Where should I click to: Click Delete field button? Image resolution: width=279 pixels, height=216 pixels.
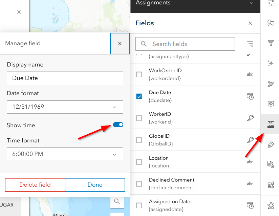(x=35, y=185)
